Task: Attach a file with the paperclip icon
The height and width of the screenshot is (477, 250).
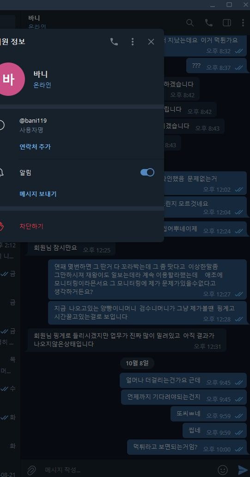Action: (31, 471)
